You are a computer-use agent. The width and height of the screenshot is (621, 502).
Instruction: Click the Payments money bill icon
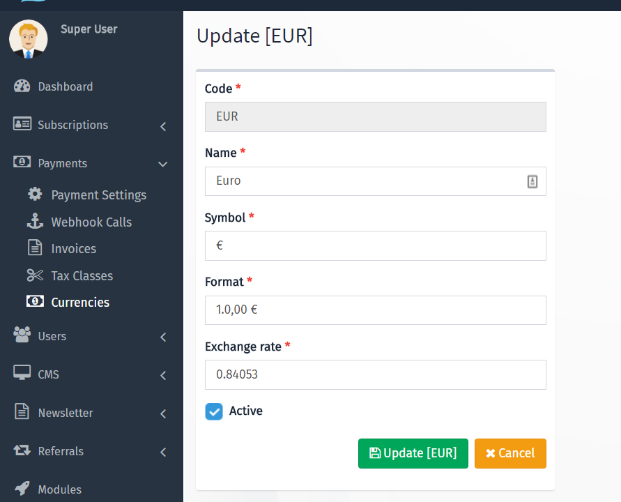click(x=22, y=162)
